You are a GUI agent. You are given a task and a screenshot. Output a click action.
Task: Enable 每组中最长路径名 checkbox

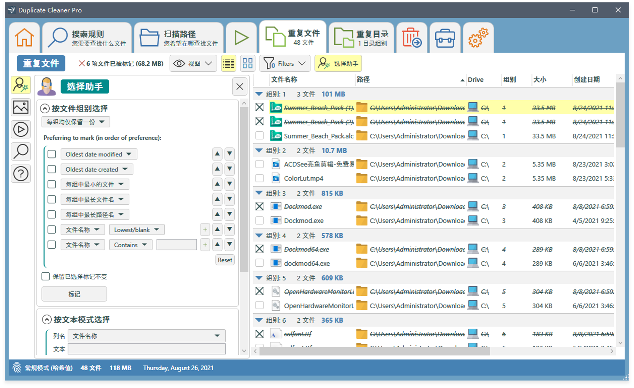[x=52, y=215]
